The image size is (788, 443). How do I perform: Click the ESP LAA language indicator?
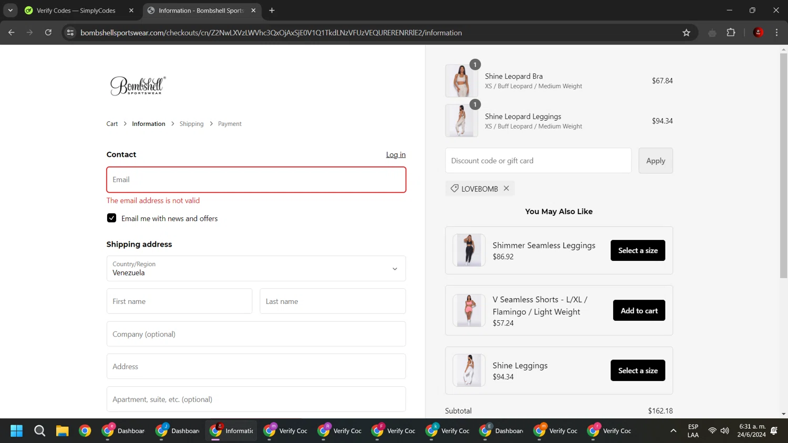pos(693,431)
